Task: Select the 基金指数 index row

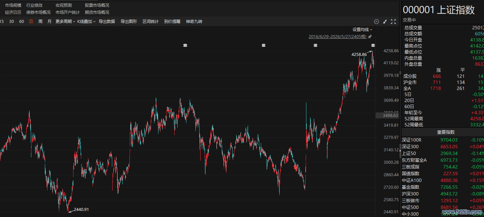Action: [443, 187]
